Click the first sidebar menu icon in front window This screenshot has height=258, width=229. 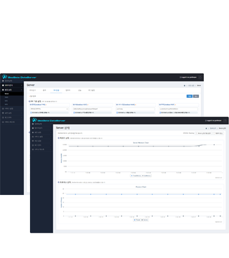tap(33, 124)
